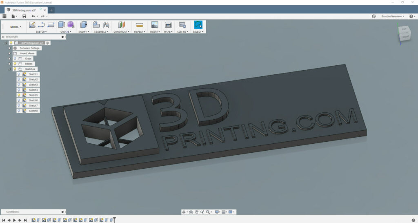Click the Scripts and Add-Ins icon
418x223 pixels.
(182, 25)
